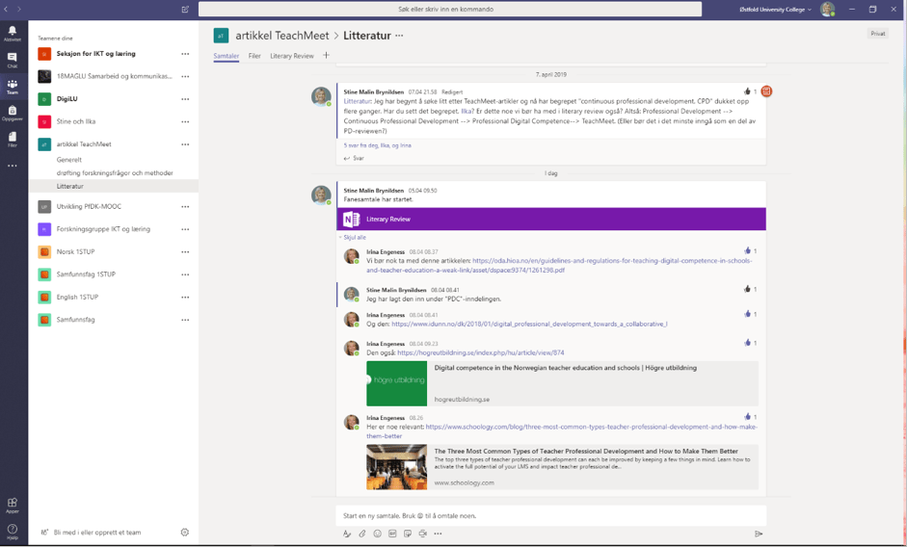Click the new chat compose icon
The width and height of the screenshot is (907, 547).
(x=185, y=10)
